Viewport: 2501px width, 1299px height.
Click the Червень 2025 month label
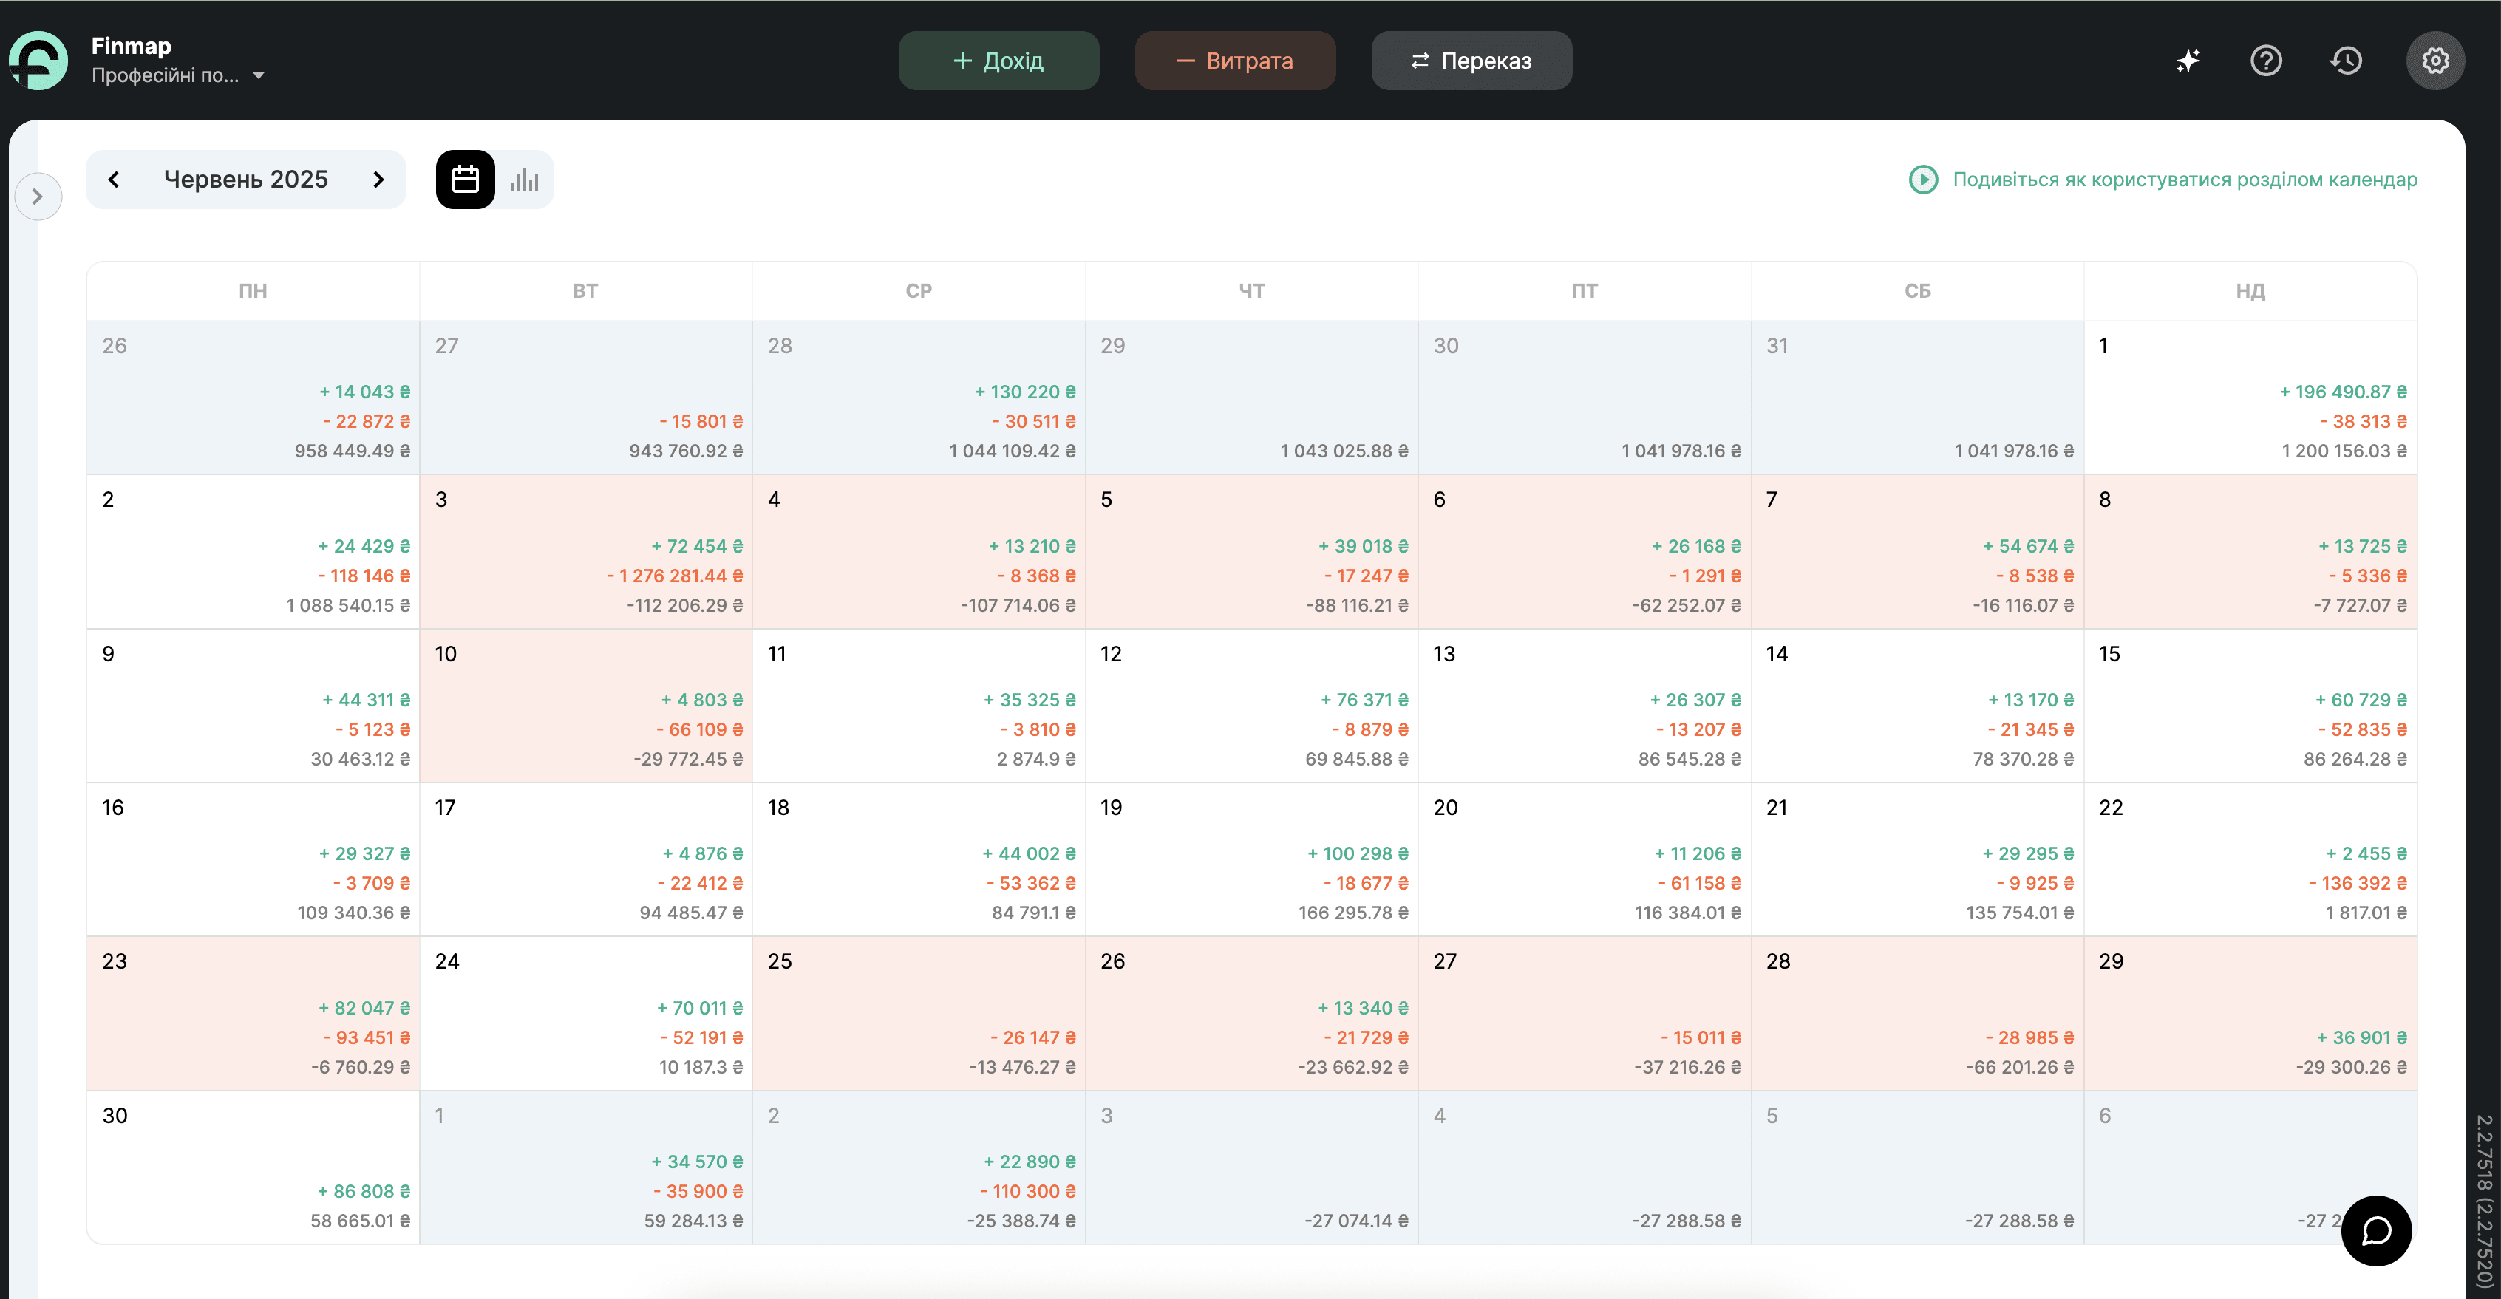pos(245,180)
